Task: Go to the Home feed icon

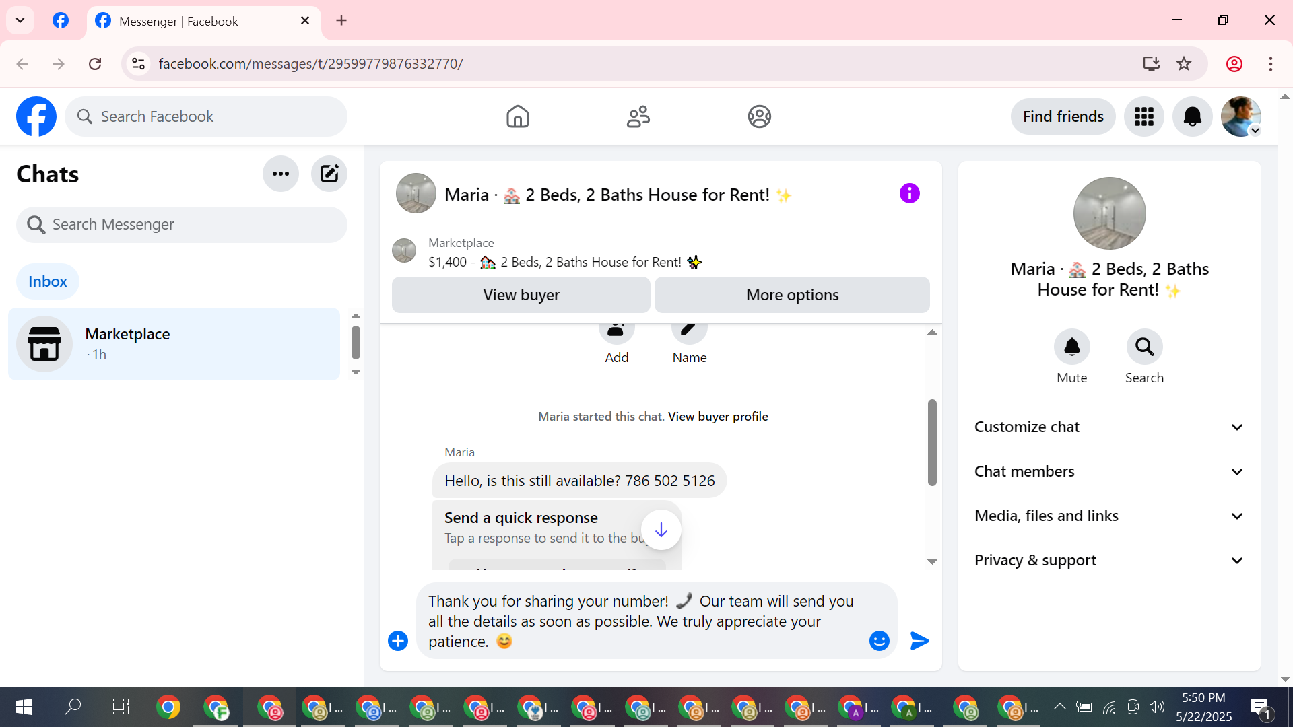Action: click(x=518, y=116)
